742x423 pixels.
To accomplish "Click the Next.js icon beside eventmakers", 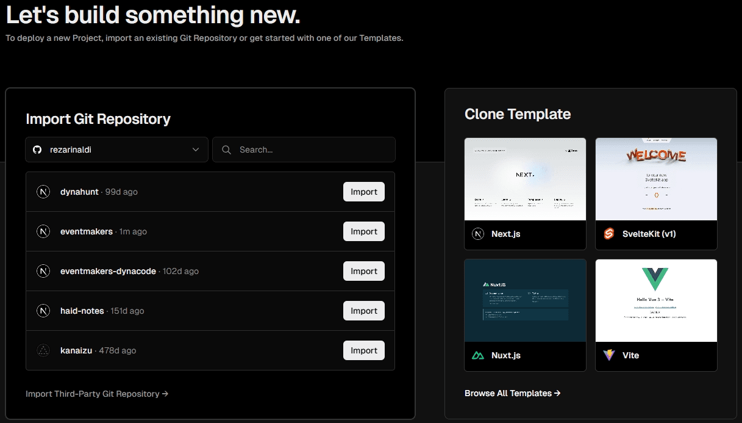I will 43,231.
